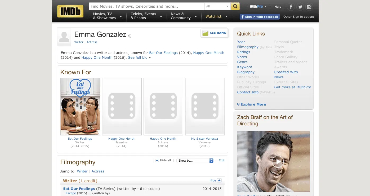Click Emma Gonzalez's placeholder profile photo
Viewport: 370px width, 196px height.
point(64,37)
